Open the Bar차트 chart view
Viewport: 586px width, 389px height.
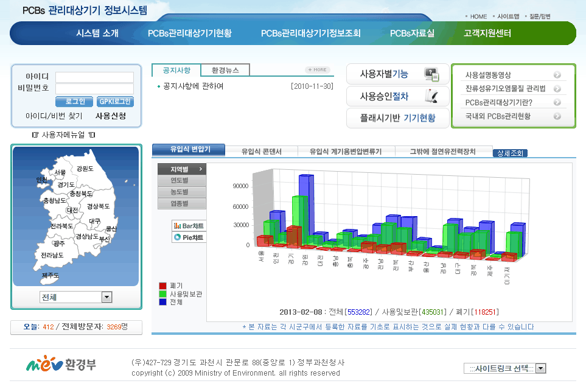pos(189,226)
